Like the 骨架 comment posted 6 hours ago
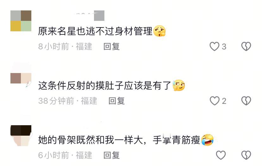 [x=221, y=155]
